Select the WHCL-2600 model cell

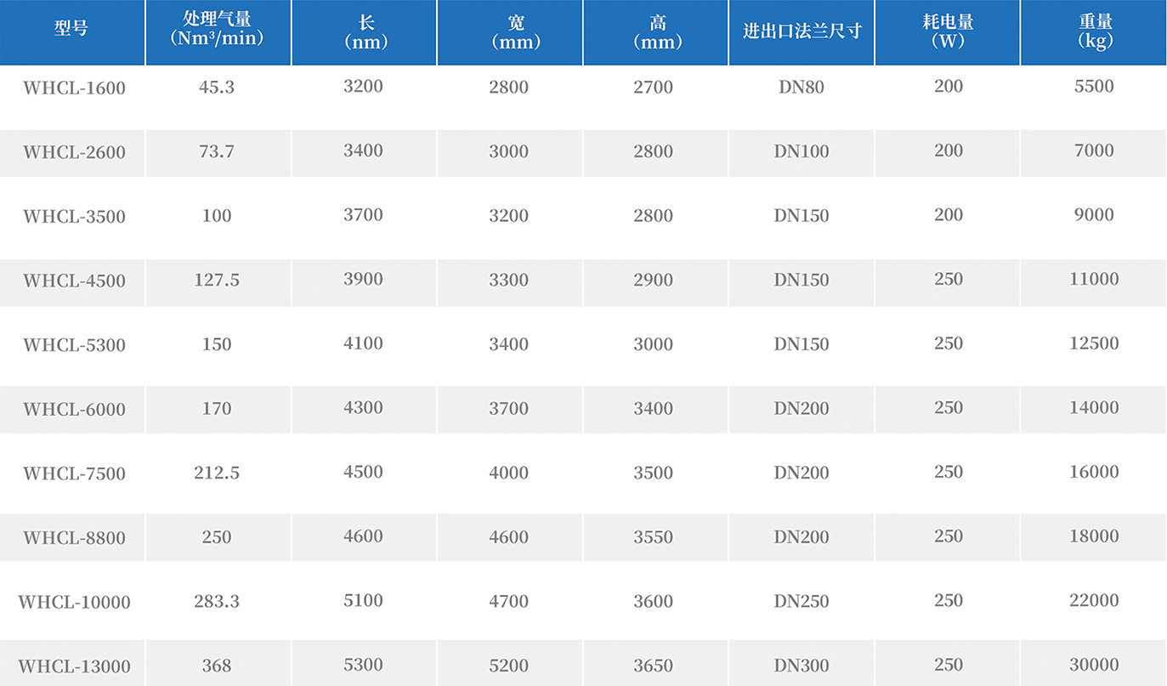click(74, 153)
